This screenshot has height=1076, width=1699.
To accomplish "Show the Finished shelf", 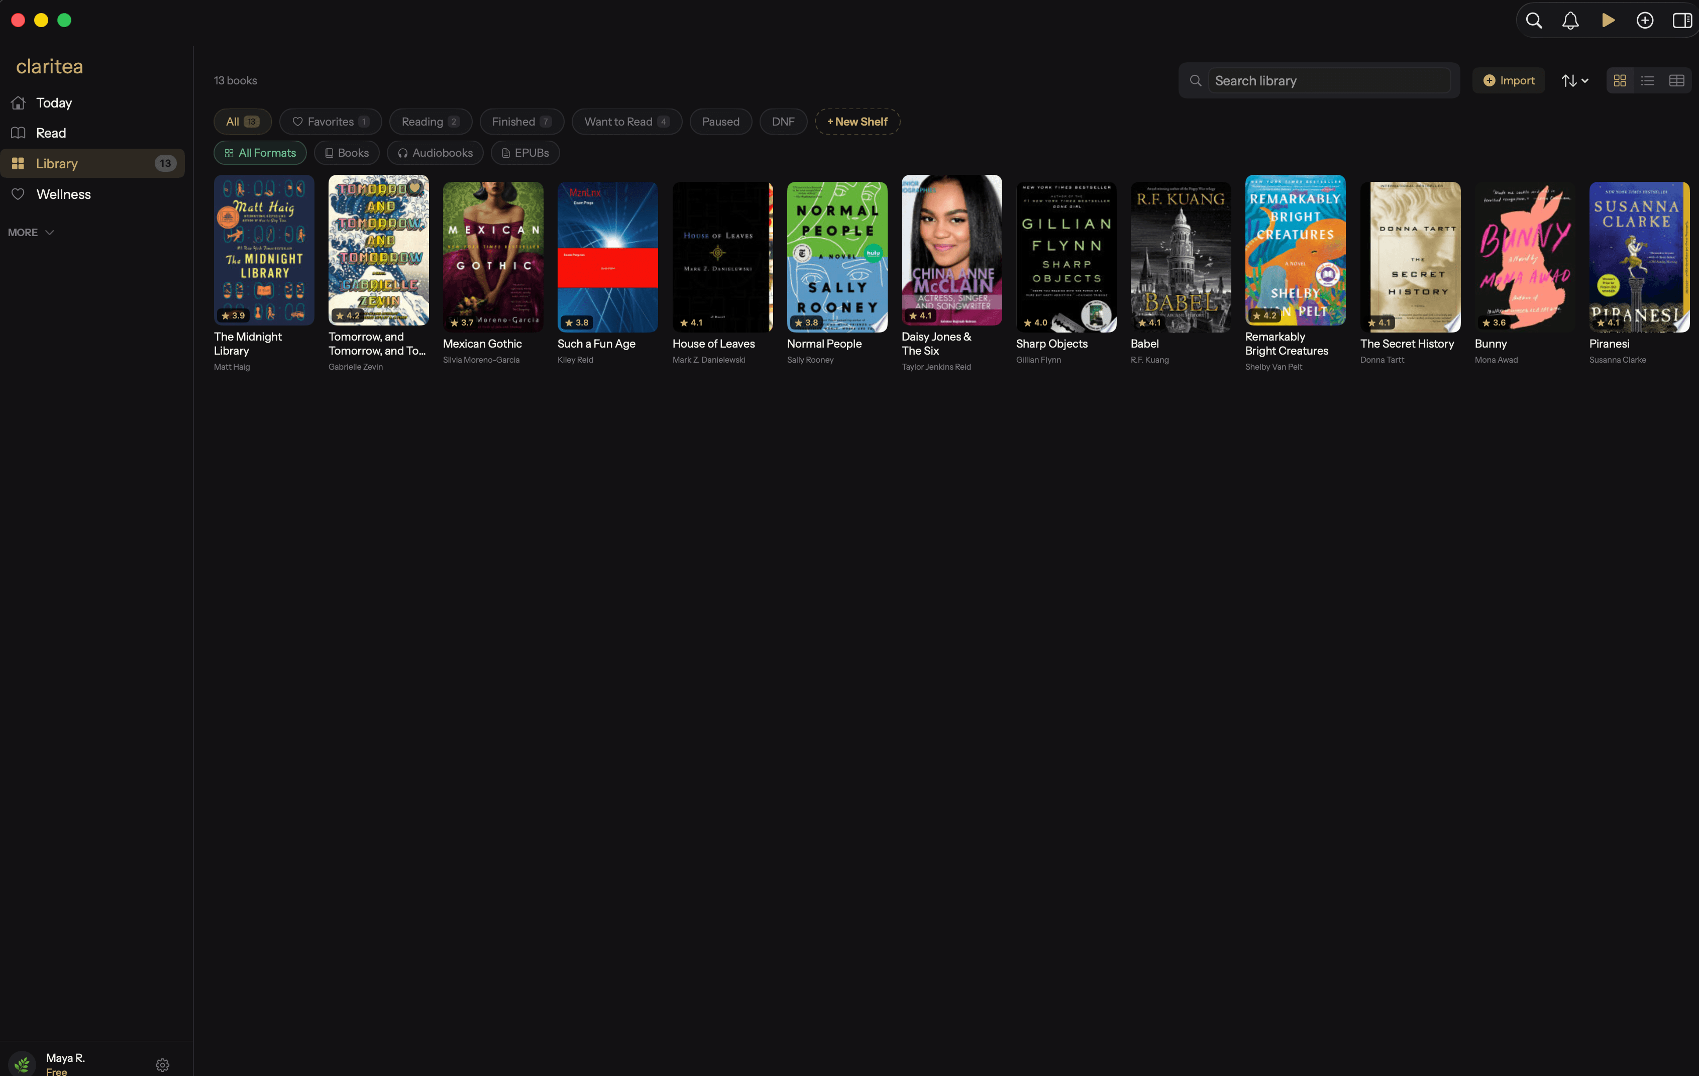I will [521, 122].
